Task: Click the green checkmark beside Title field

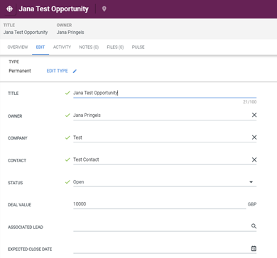Action: click(67, 93)
